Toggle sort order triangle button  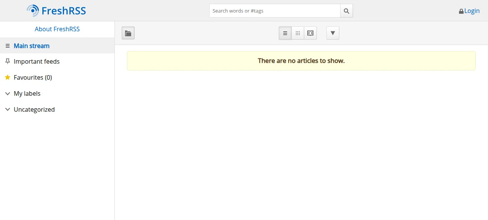pos(333,33)
